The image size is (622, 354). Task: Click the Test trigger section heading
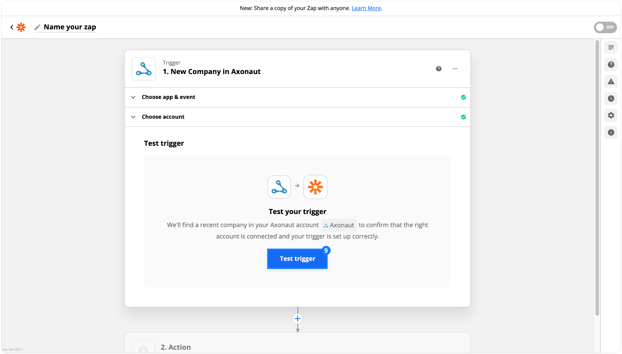[164, 143]
